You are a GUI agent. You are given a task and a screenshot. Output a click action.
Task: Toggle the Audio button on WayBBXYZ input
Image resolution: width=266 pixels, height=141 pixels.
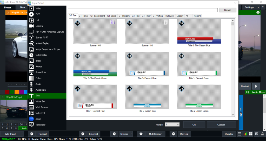click(x=24, y=128)
